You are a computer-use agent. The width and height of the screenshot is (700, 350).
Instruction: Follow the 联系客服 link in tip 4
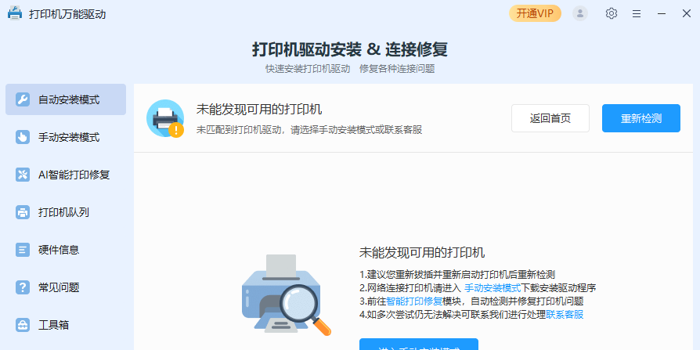(565, 315)
